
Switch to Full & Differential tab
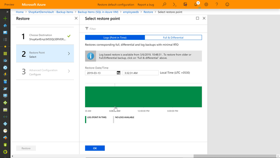point(173,37)
